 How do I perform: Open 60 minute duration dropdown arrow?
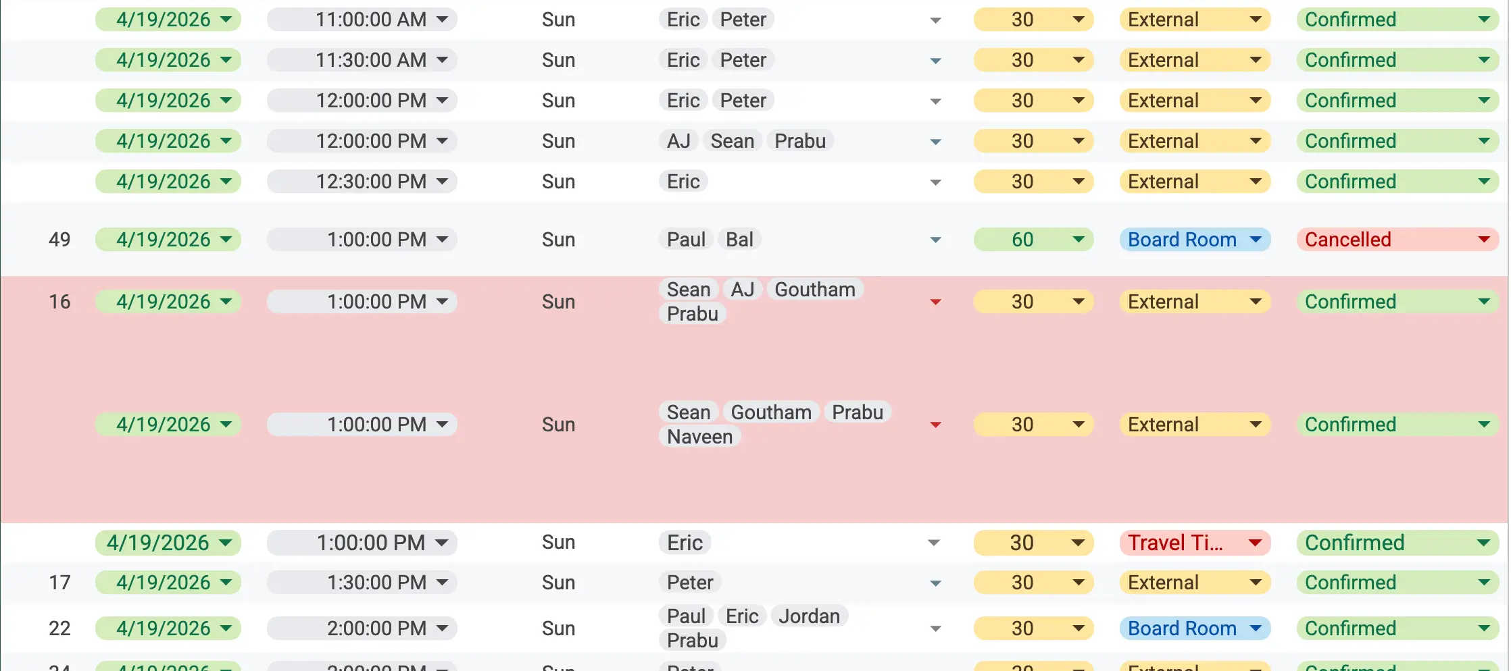point(1079,240)
